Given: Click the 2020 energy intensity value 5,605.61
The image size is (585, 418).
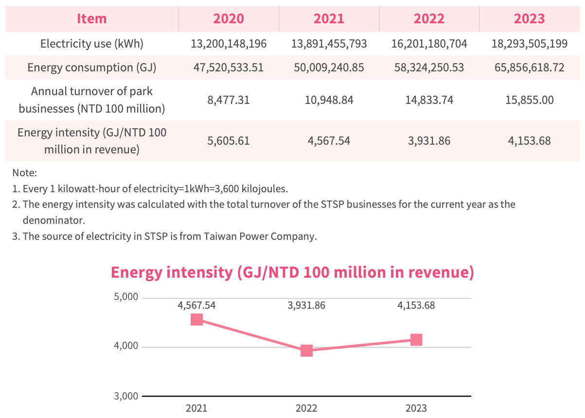Looking at the screenshot, I should pyautogui.click(x=229, y=141).
